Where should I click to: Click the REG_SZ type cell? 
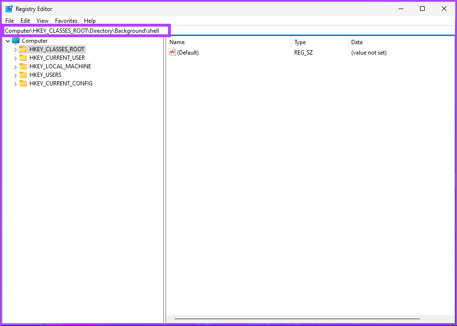pyautogui.click(x=303, y=53)
